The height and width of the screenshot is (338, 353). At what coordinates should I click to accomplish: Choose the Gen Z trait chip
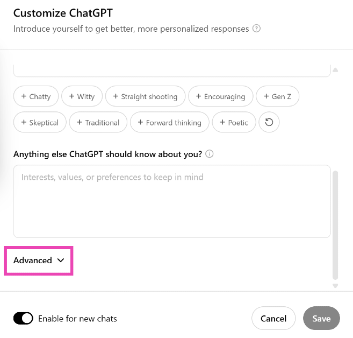click(278, 96)
